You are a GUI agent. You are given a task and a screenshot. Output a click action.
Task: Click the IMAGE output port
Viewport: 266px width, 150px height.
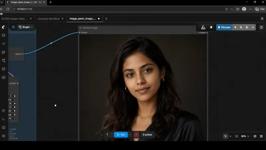[x=23, y=54]
